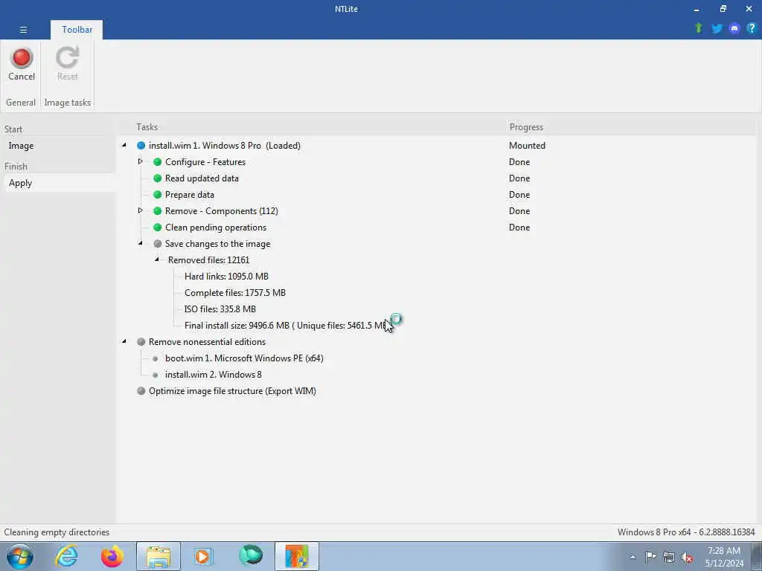The width and height of the screenshot is (762, 571).
Task: Collapse the install.wim 1 tree node
Action: pyautogui.click(x=124, y=145)
